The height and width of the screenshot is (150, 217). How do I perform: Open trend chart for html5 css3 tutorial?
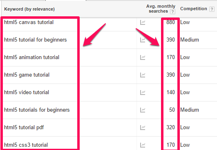[x=143, y=145]
